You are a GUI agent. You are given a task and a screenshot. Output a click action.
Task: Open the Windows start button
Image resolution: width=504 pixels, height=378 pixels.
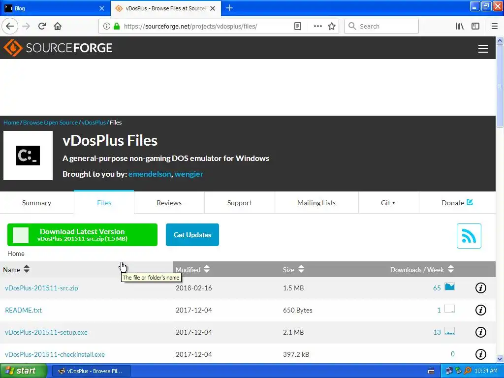click(x=24, y=371)
